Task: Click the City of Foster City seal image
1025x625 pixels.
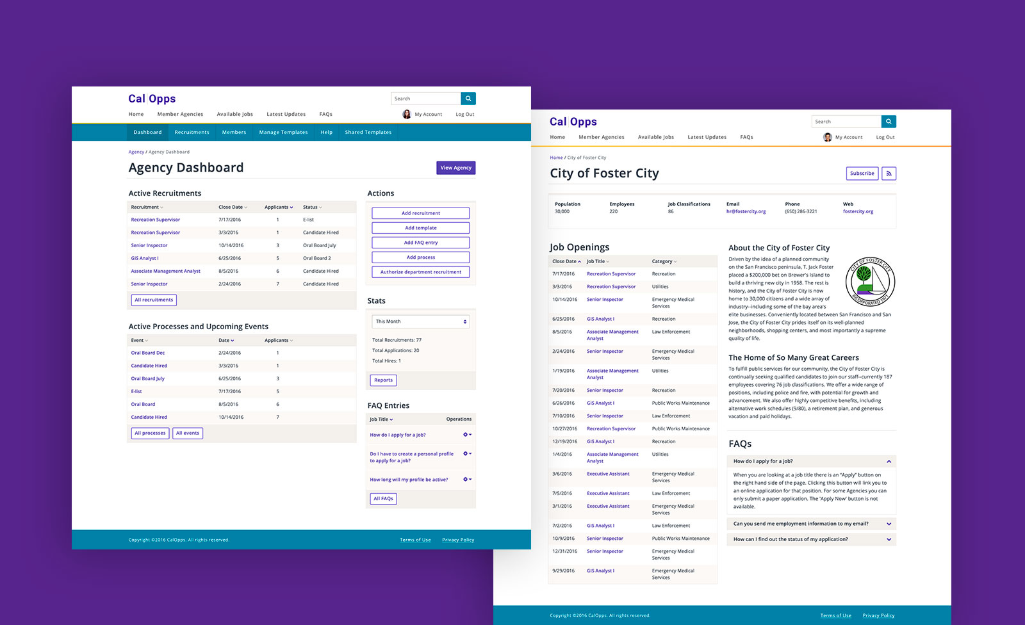Action: click(870, 282)
